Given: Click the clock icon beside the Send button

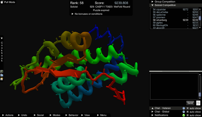Looking at the screenshot, I should click(198, 103).
